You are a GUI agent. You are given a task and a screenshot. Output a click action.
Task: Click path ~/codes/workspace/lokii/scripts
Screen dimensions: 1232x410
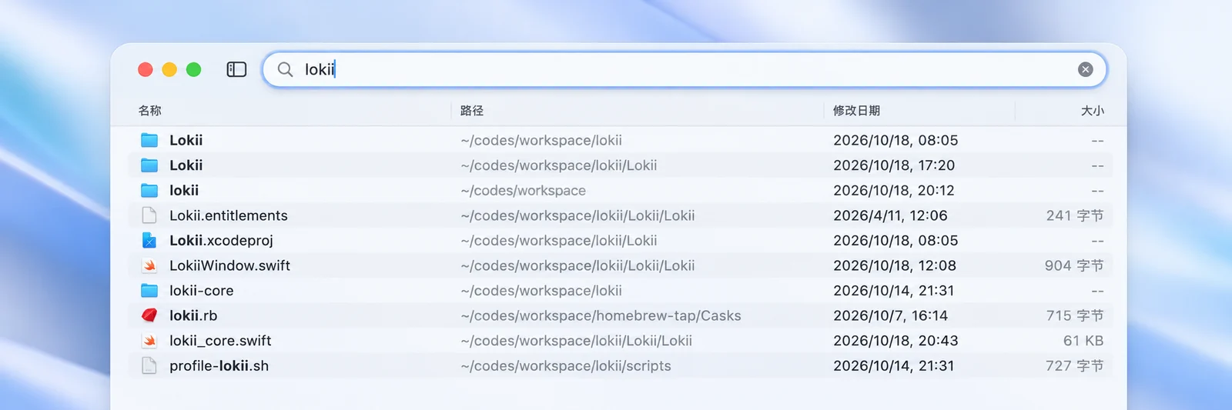(566, 366)
